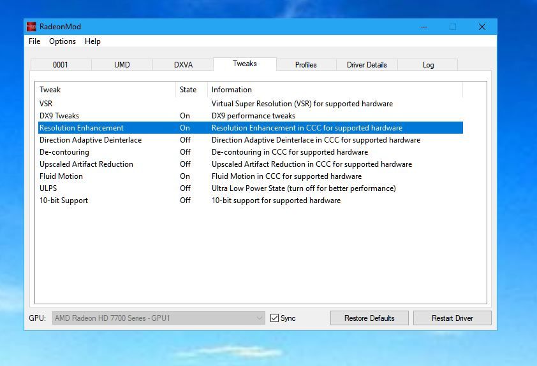Open the Driver Details tab

click(367, 64)
